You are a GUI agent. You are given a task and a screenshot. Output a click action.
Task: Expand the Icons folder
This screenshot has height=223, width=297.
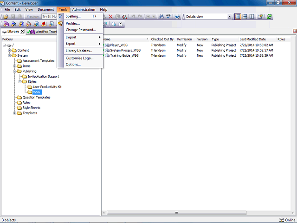(14, 66)
